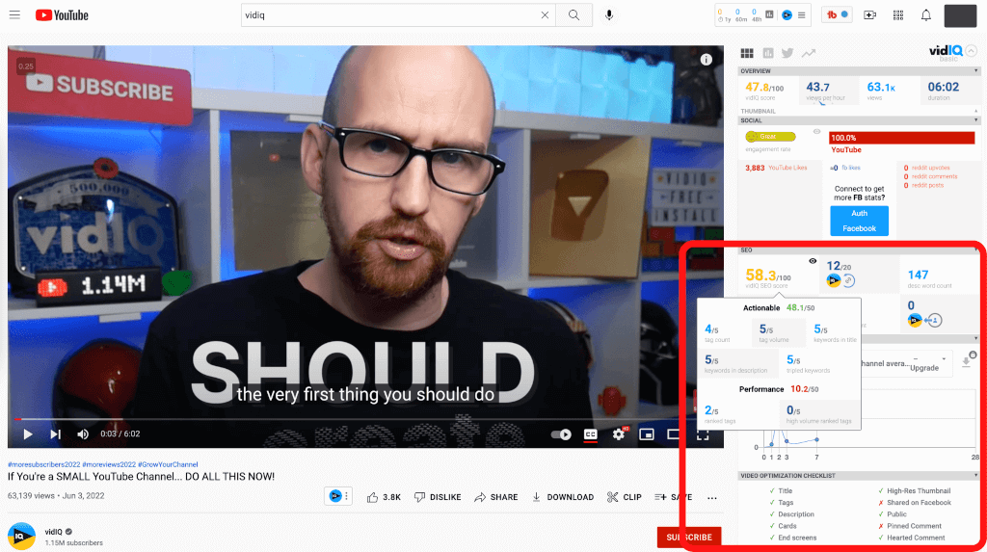987x552 pixels.
Task: Select the vidIQ panel bar chart tab
Action: (x=768, y=54)
